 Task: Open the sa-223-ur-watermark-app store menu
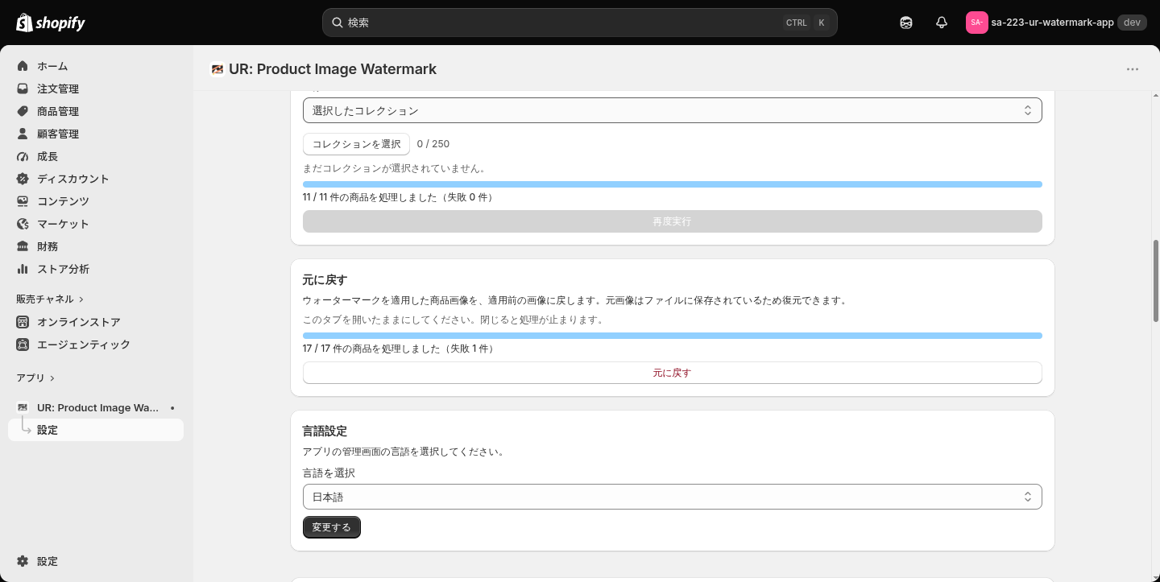[x=1056, y=23]
